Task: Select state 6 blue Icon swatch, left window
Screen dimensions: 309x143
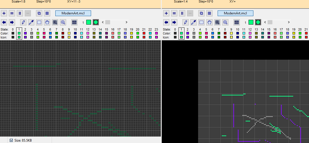Action: point(50,37)
